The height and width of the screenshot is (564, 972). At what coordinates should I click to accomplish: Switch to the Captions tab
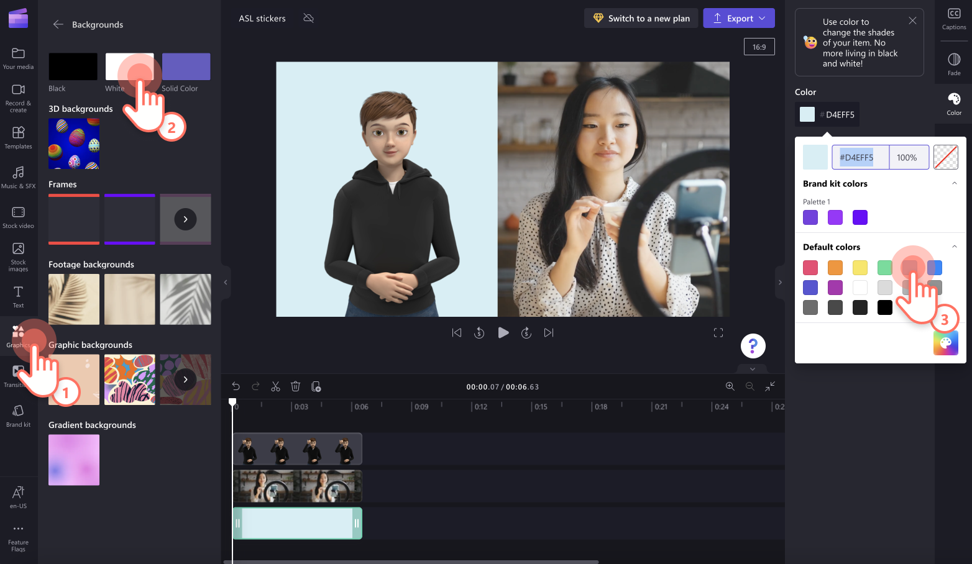point(954,19)
